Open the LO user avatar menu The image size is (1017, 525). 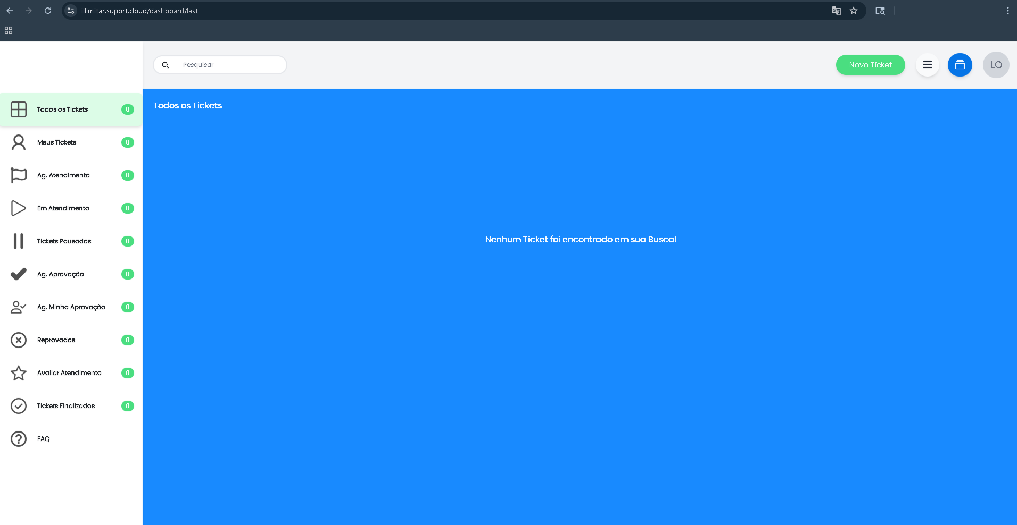tap(996, 65)
